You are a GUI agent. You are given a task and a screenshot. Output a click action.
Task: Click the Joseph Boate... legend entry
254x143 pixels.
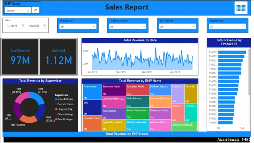tap(65, 99)
